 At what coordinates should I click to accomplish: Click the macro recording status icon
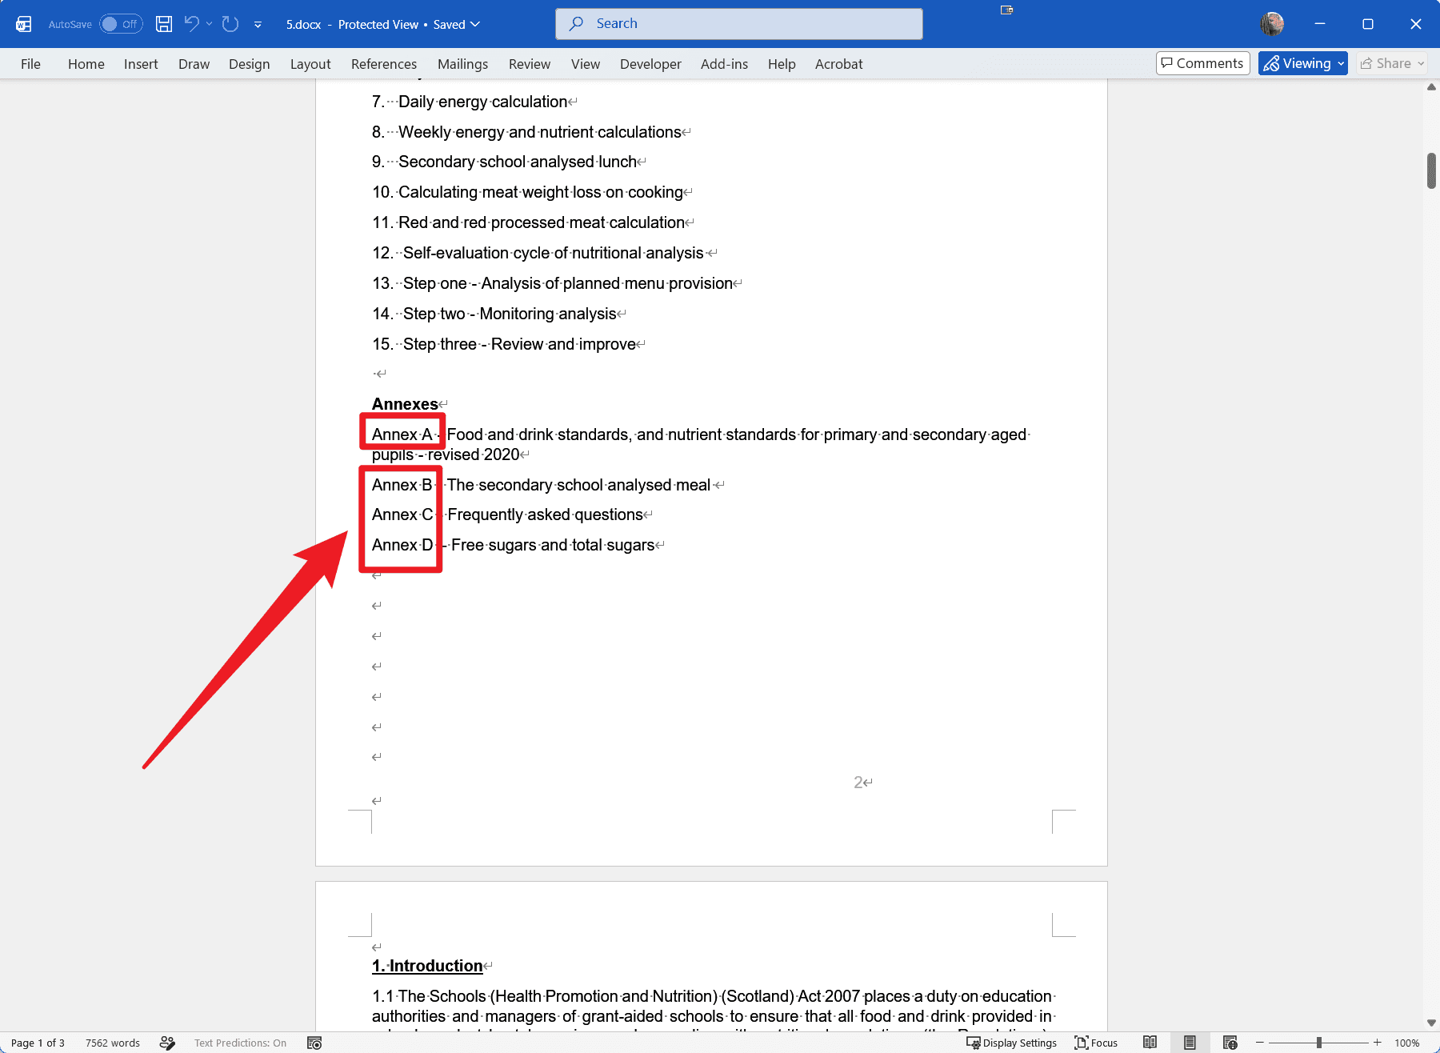(314, 1043)
